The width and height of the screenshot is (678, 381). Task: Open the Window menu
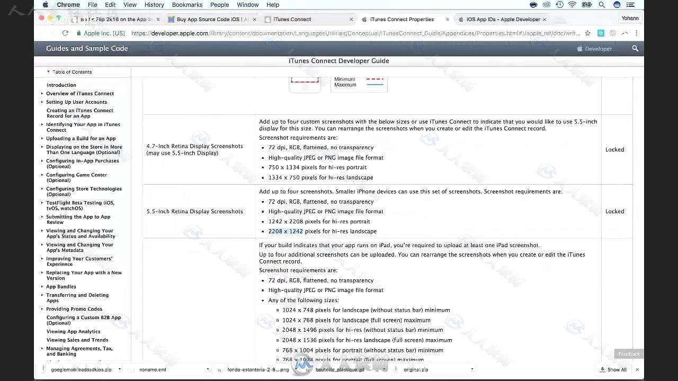coord(248,5)
